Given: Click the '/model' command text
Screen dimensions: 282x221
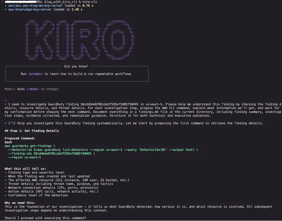Looking at the screenshot, I should 33,89.
